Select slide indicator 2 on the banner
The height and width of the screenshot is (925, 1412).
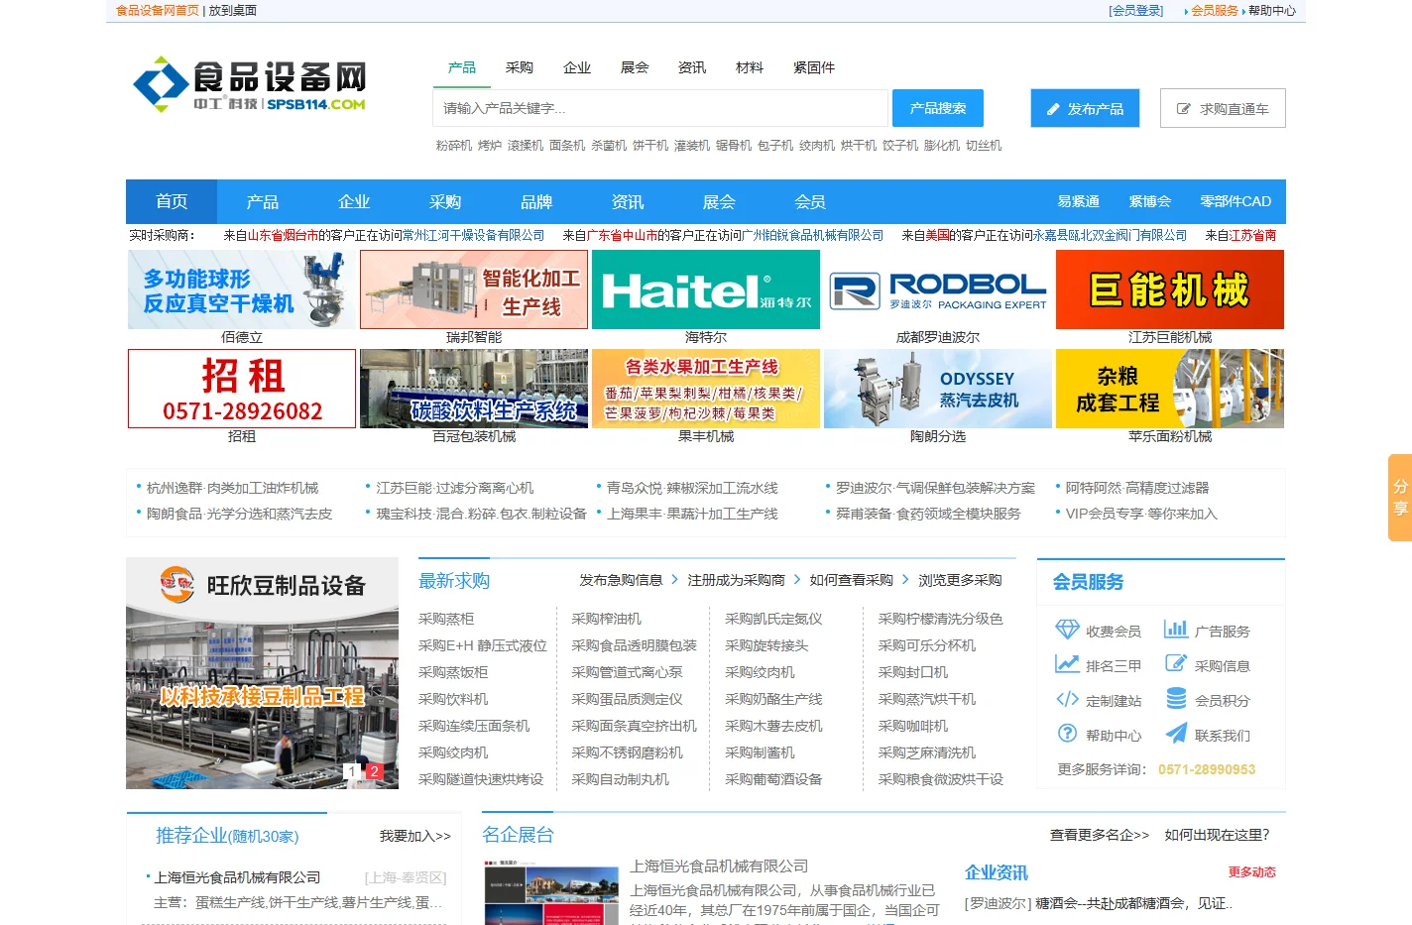point(374,771)
